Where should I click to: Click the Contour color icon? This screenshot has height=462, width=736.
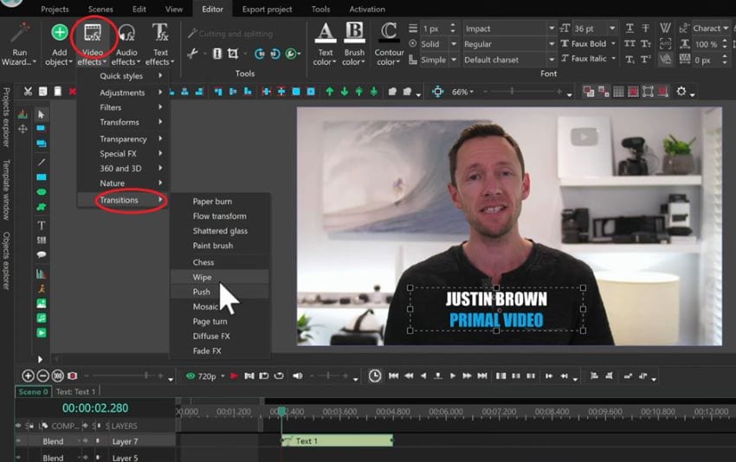[x=389, y=33]
